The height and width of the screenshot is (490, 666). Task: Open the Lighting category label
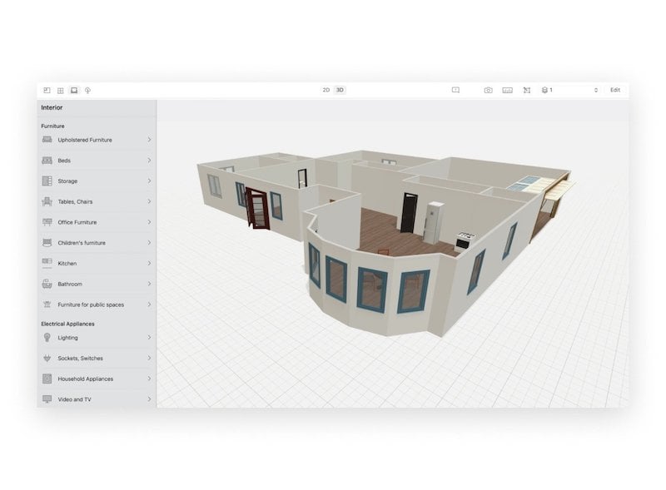68,338
